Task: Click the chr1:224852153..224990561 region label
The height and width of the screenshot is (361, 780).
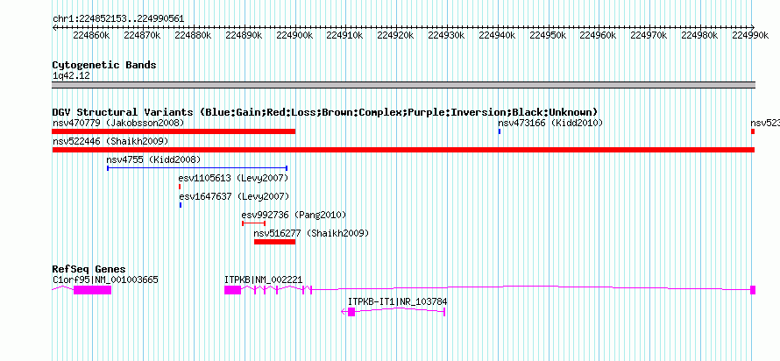Action: (118, 19)
